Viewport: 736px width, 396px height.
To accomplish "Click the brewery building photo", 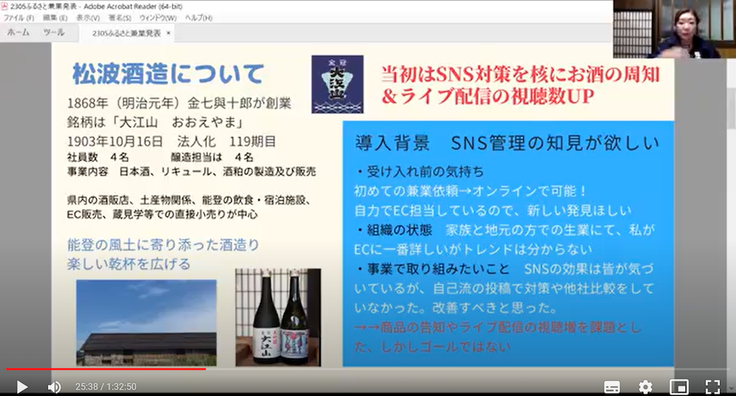I will [x=146, y=323].
